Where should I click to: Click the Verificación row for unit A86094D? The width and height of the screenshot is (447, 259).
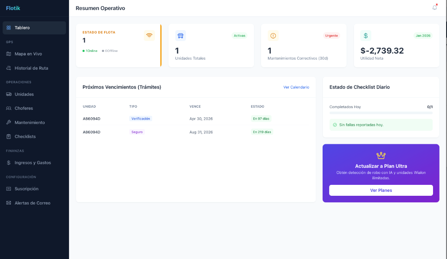pos(196,119)
